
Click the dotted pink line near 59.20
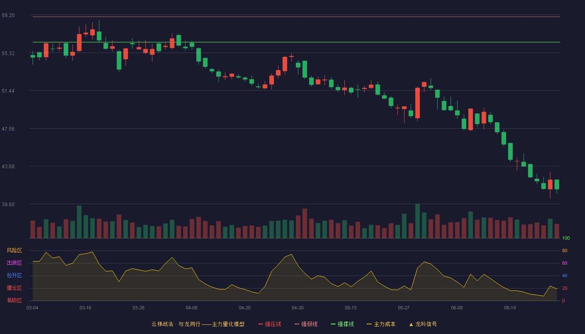[x=296, y=17]
